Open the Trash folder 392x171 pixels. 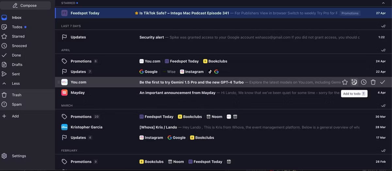(x=17, y=95)
